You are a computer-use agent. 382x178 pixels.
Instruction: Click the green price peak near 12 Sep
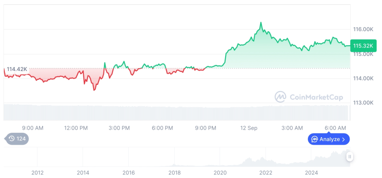point(261,23)
